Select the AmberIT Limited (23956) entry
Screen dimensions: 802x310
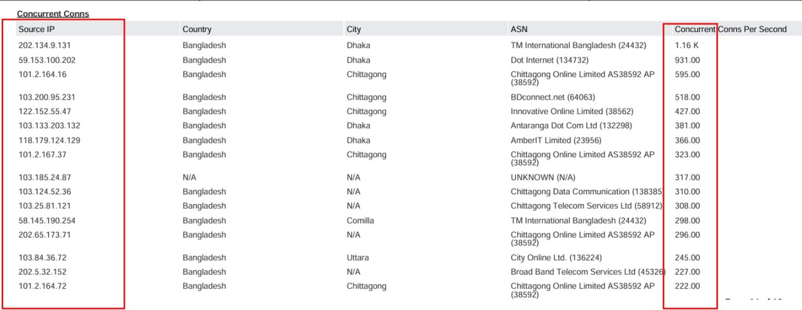point(556,140)
